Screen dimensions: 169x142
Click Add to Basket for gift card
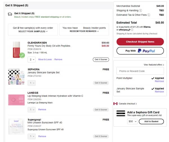[x=152, y=121]
